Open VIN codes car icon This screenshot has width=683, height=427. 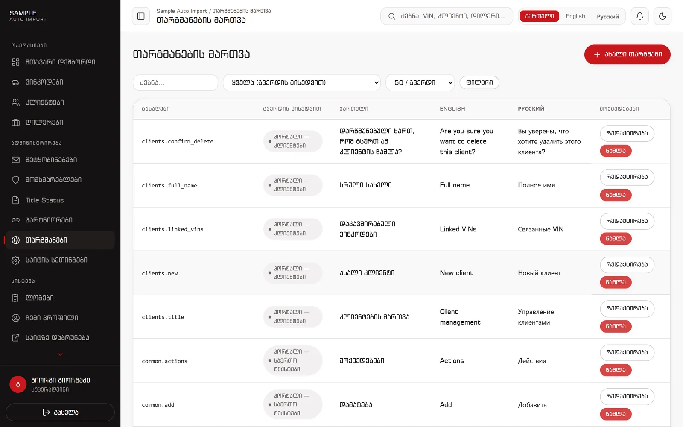coord(16,82)
